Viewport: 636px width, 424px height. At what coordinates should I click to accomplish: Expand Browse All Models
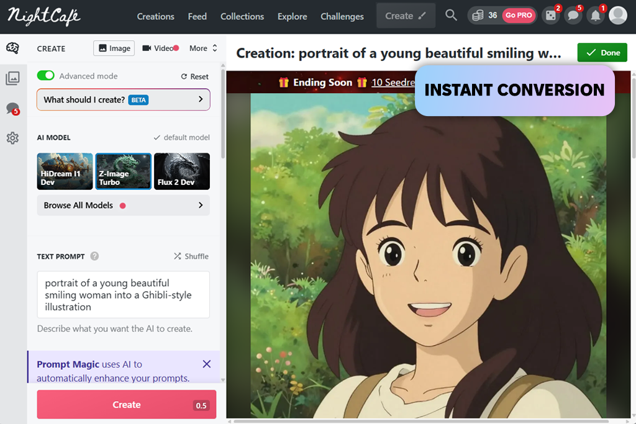[124, 205]
